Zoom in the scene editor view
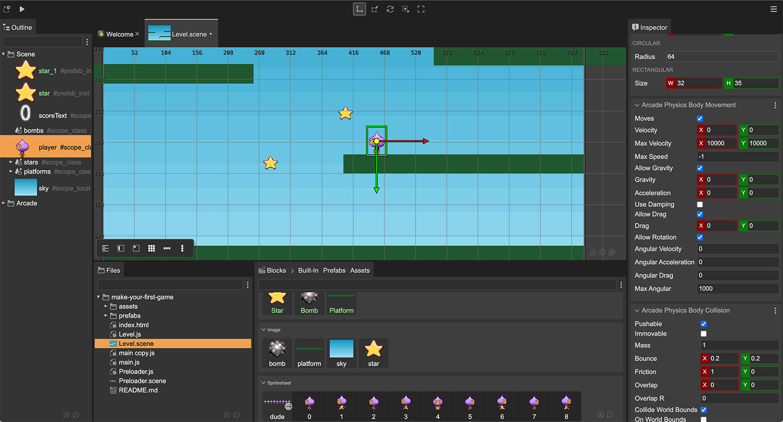Viewport: 783px width, 422px height. pyautogui.click(x=593, y=252)
